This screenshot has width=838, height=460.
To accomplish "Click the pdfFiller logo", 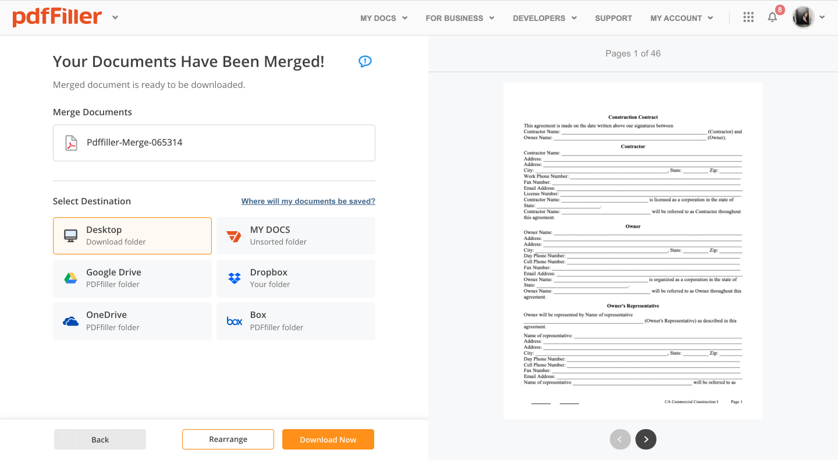I will (57, 17).
